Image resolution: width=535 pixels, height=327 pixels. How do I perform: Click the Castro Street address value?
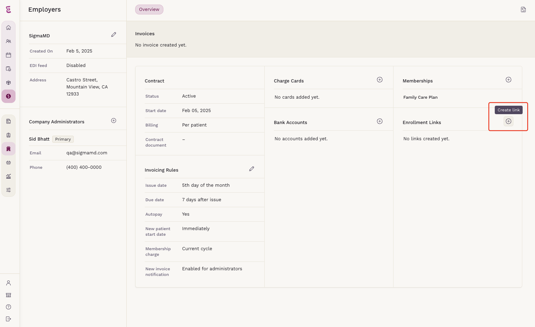click(x=87, y=87)
